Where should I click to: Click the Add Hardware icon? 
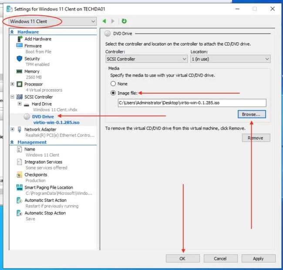(20, 39)
